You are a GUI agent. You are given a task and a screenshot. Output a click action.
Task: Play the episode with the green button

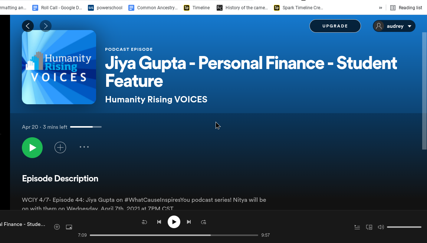[32, 148]
